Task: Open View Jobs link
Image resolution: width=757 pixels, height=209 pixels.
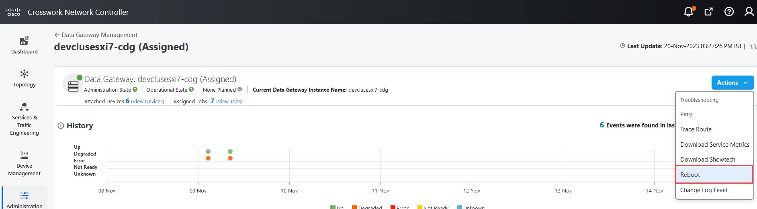Action: (229, 102)
